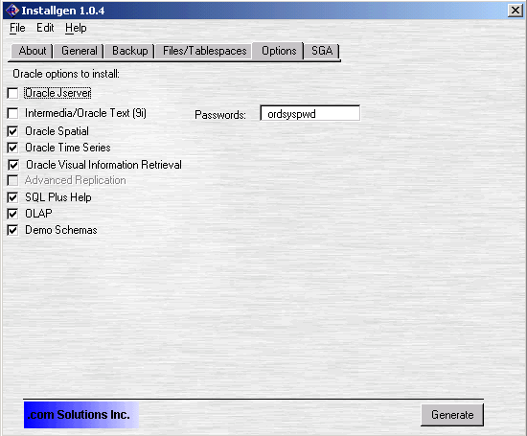Click the 'Oracle options to install:' label
Image resolution: width=527 pixels, height=436 pixels.
pos(66,74)
